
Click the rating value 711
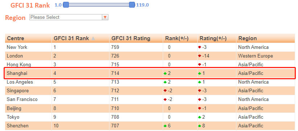(115, 100)
